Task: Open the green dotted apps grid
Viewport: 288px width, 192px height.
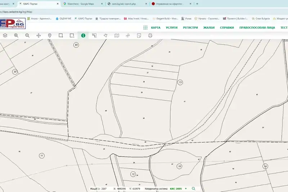Action: (145, 28)
